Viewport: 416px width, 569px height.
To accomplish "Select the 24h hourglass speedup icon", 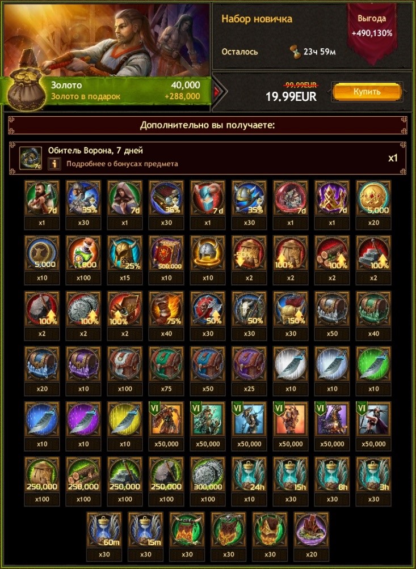I will point(249,474).
